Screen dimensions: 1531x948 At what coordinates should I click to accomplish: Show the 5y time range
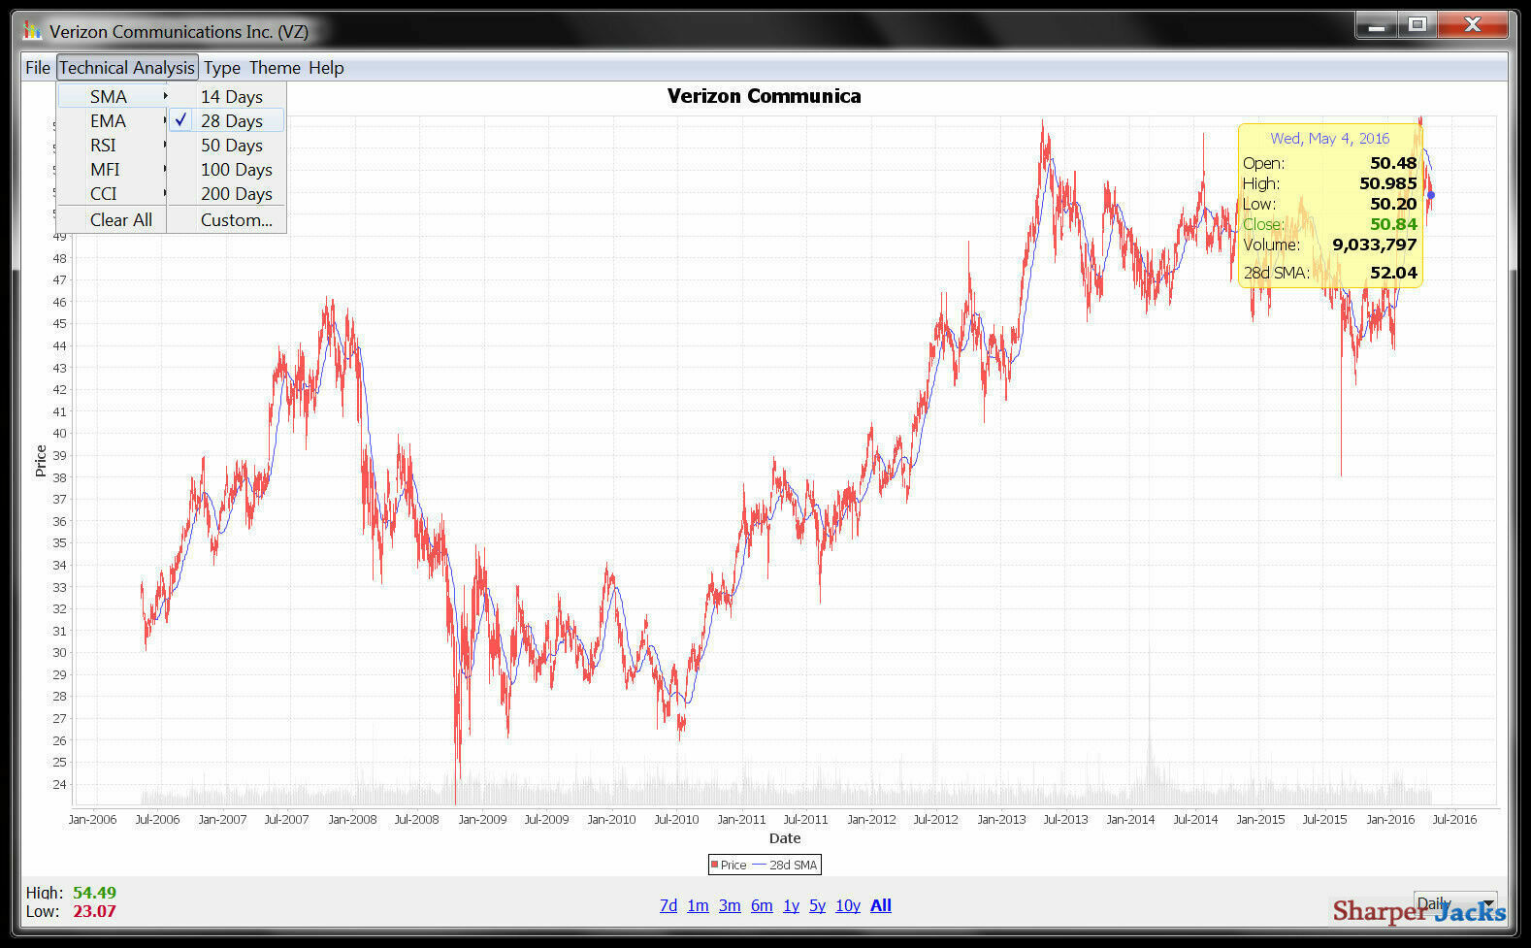click(817, 905)
